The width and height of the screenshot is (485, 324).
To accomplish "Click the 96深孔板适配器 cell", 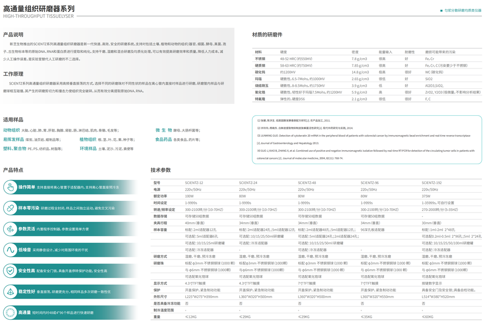I will 372,230.
